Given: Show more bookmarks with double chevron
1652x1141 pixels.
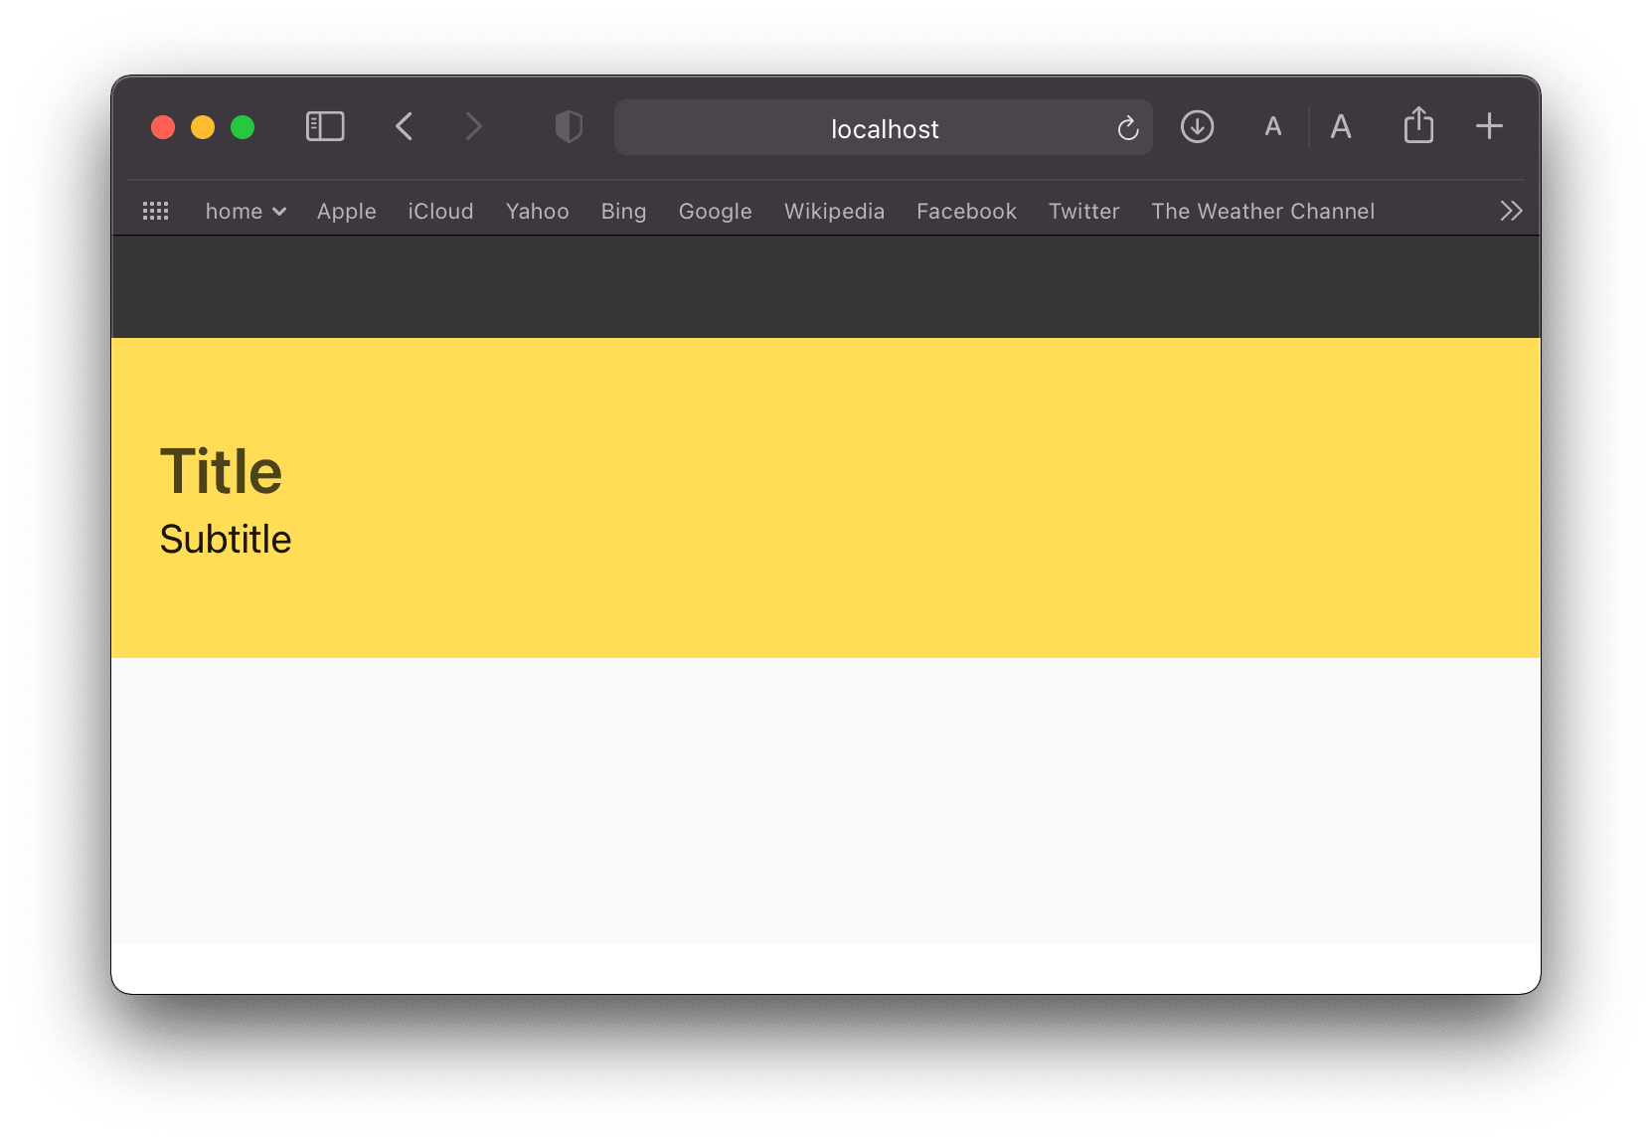Looking at the screenshot, I should (1511, 211).
